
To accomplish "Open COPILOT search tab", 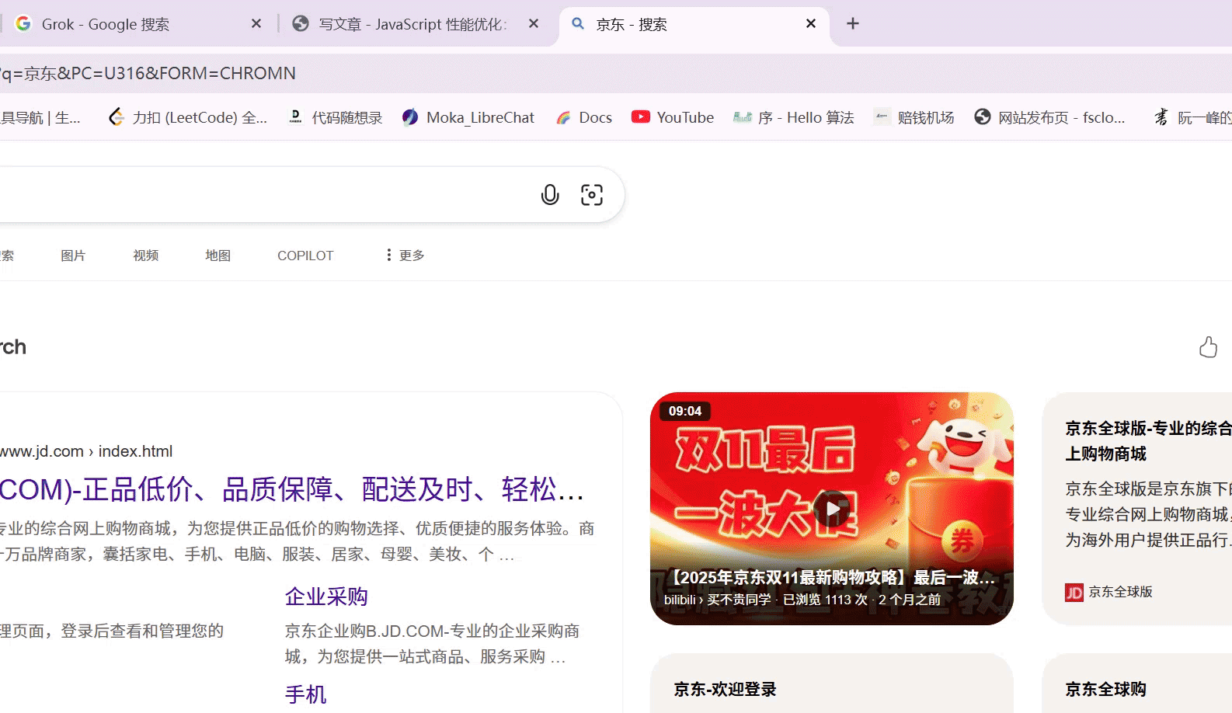I will 305,256.
